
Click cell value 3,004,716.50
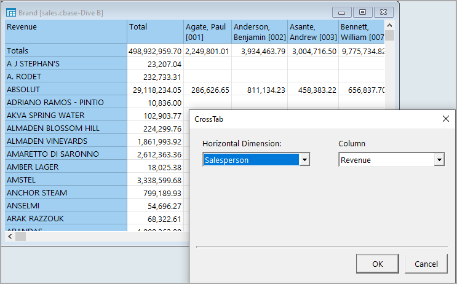[314, 52]
